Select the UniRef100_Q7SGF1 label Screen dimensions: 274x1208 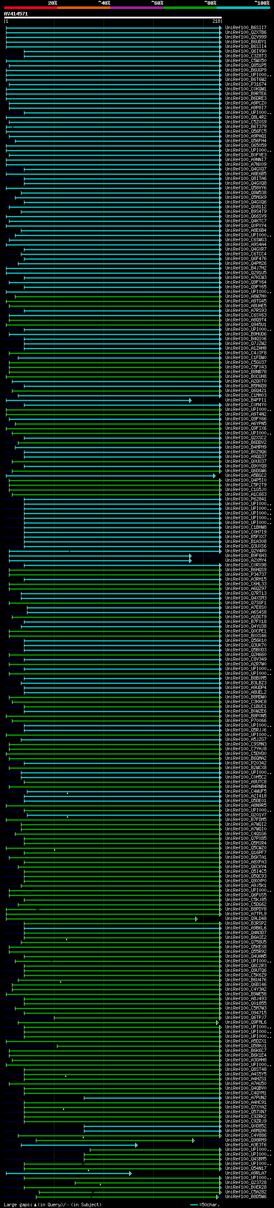coord(246,603)
